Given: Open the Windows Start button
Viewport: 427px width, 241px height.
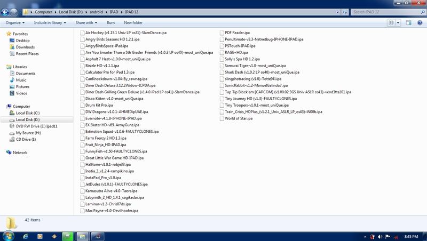Looking at the screenshot, I should tap(8, 236).
